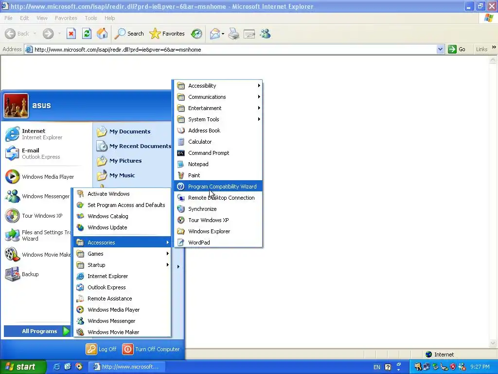Open the Help menu
This screenshot has width=498, height=374.
[x=109, y=18]
